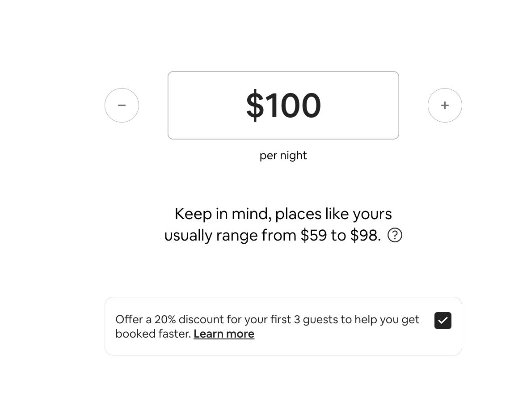Click the "$59 to $98" range text

pyautogui.click(x=340, y=236)
